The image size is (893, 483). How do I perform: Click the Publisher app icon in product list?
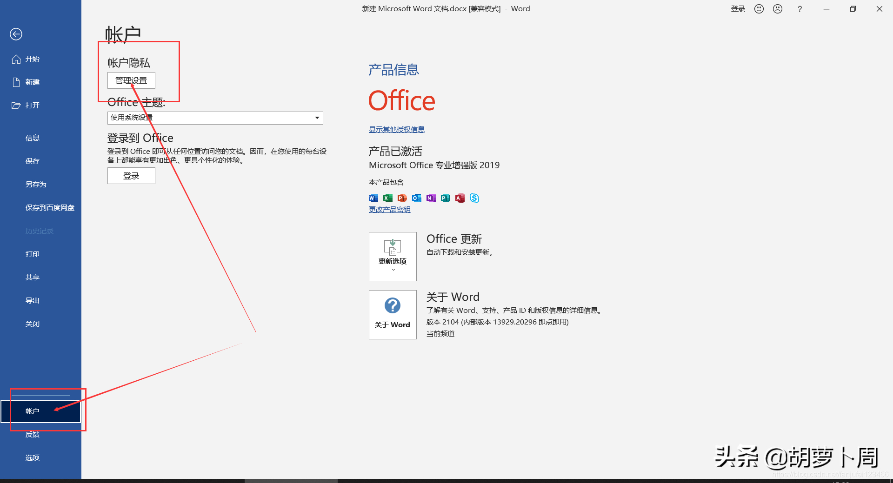coord(446,198)
